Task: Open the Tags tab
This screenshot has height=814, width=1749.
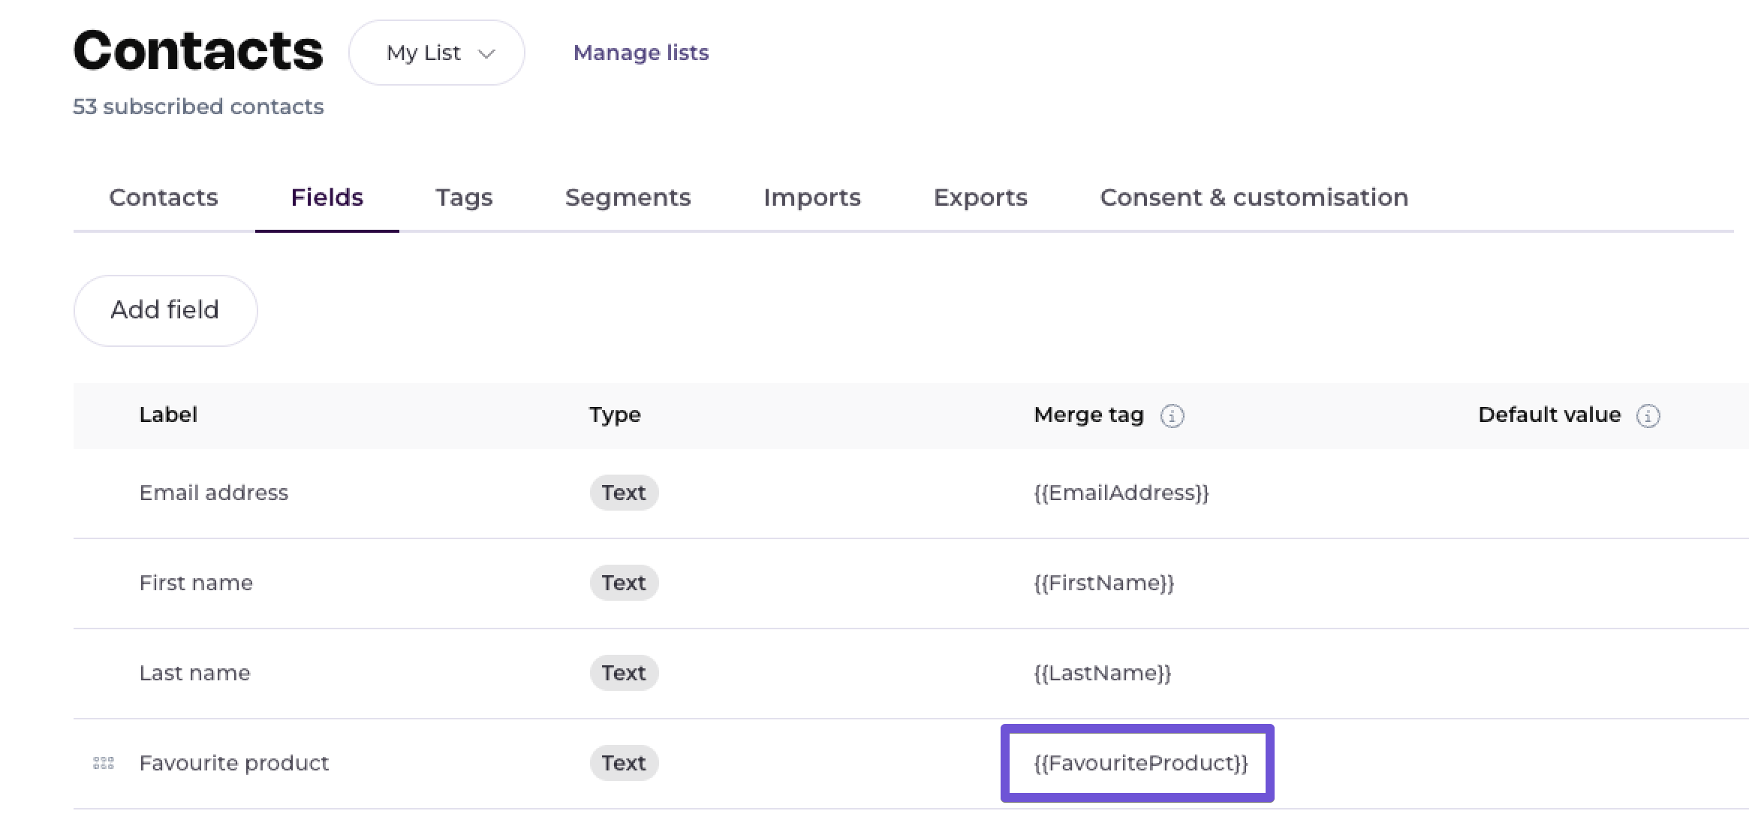Action: pos(464,197)
